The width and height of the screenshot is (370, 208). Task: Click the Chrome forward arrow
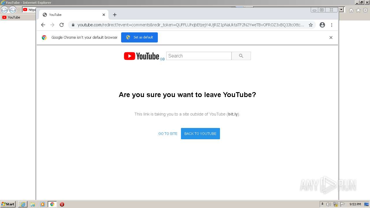point(52,25)
